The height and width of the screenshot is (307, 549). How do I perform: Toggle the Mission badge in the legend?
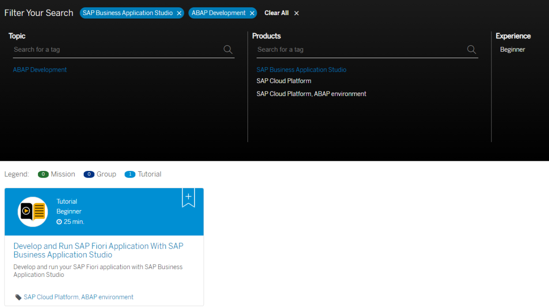(43, 174)
